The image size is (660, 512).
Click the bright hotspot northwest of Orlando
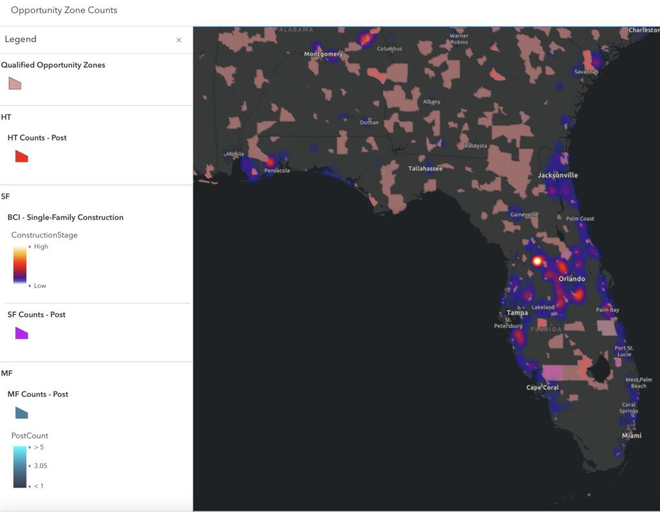(x=537, y=261)
